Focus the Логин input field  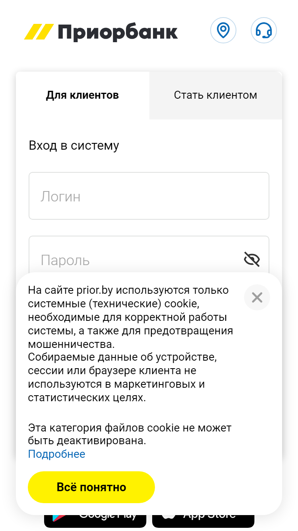(149, 196)
